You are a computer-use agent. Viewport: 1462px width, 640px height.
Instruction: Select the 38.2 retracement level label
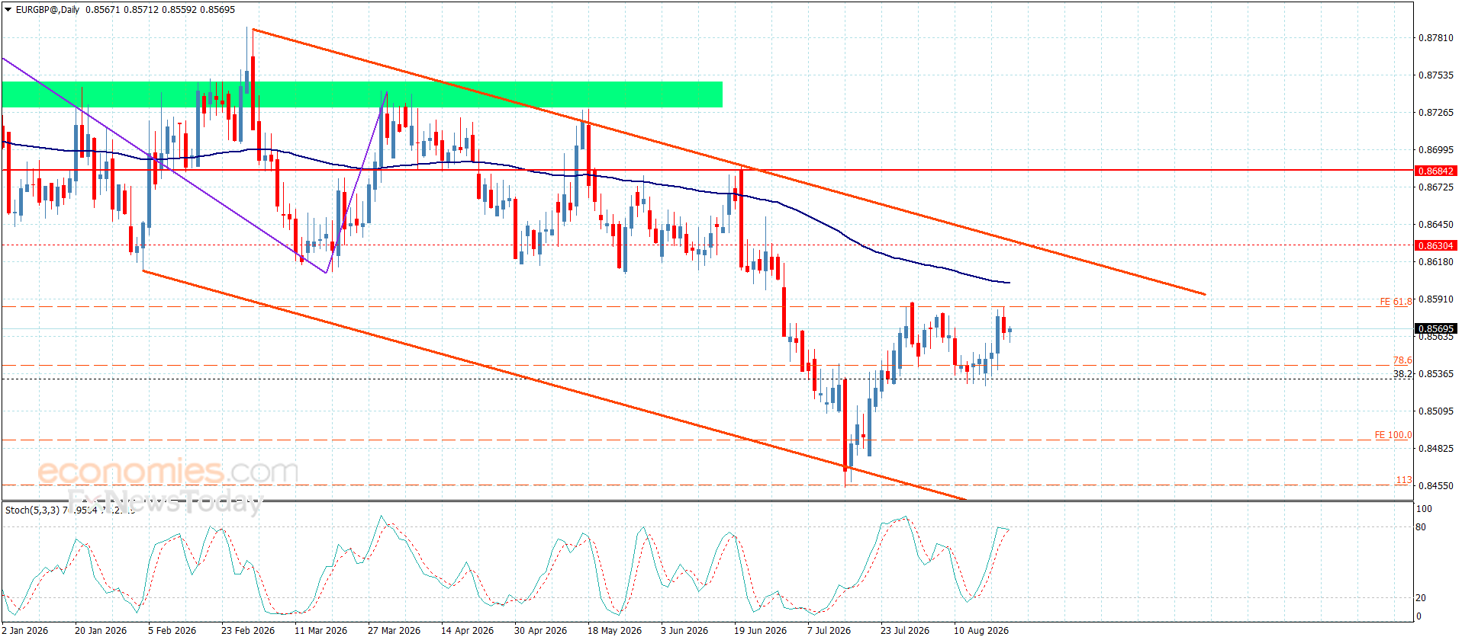[x=1402, y=374]
